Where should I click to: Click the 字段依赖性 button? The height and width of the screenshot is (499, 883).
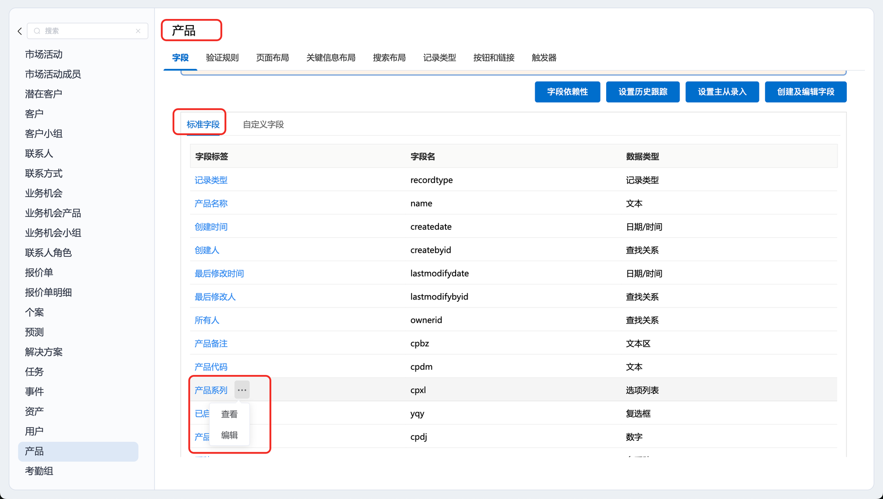click(x=567, y=92)
